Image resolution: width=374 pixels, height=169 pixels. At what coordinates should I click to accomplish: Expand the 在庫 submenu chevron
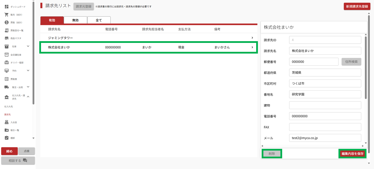(28, 46)
